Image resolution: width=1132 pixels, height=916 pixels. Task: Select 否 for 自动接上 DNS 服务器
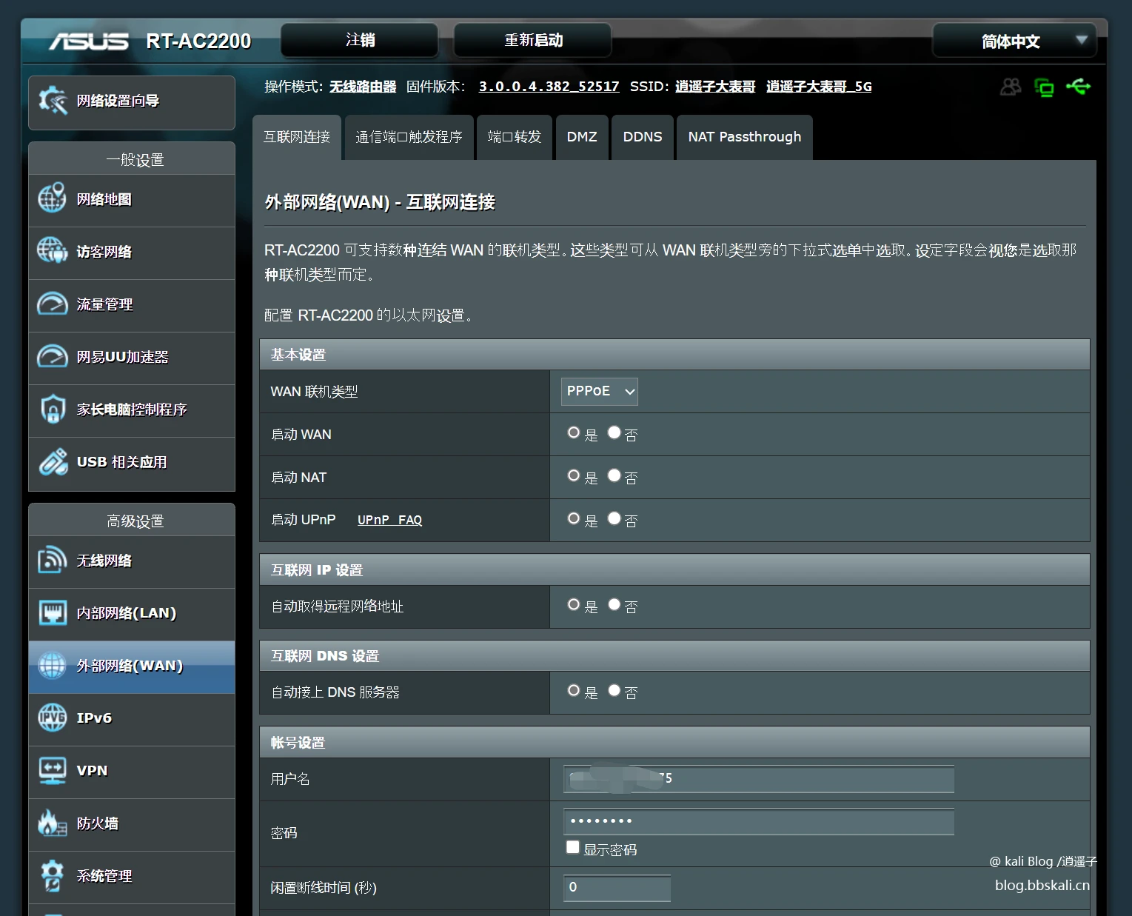[x=614, y=690]
